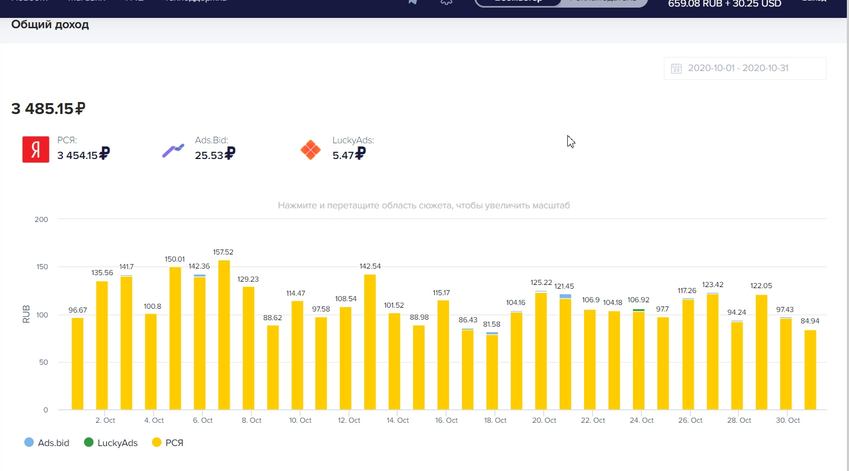Select the yellow bar labeled 88.62
849x471 pixels.
click(273, 367)
